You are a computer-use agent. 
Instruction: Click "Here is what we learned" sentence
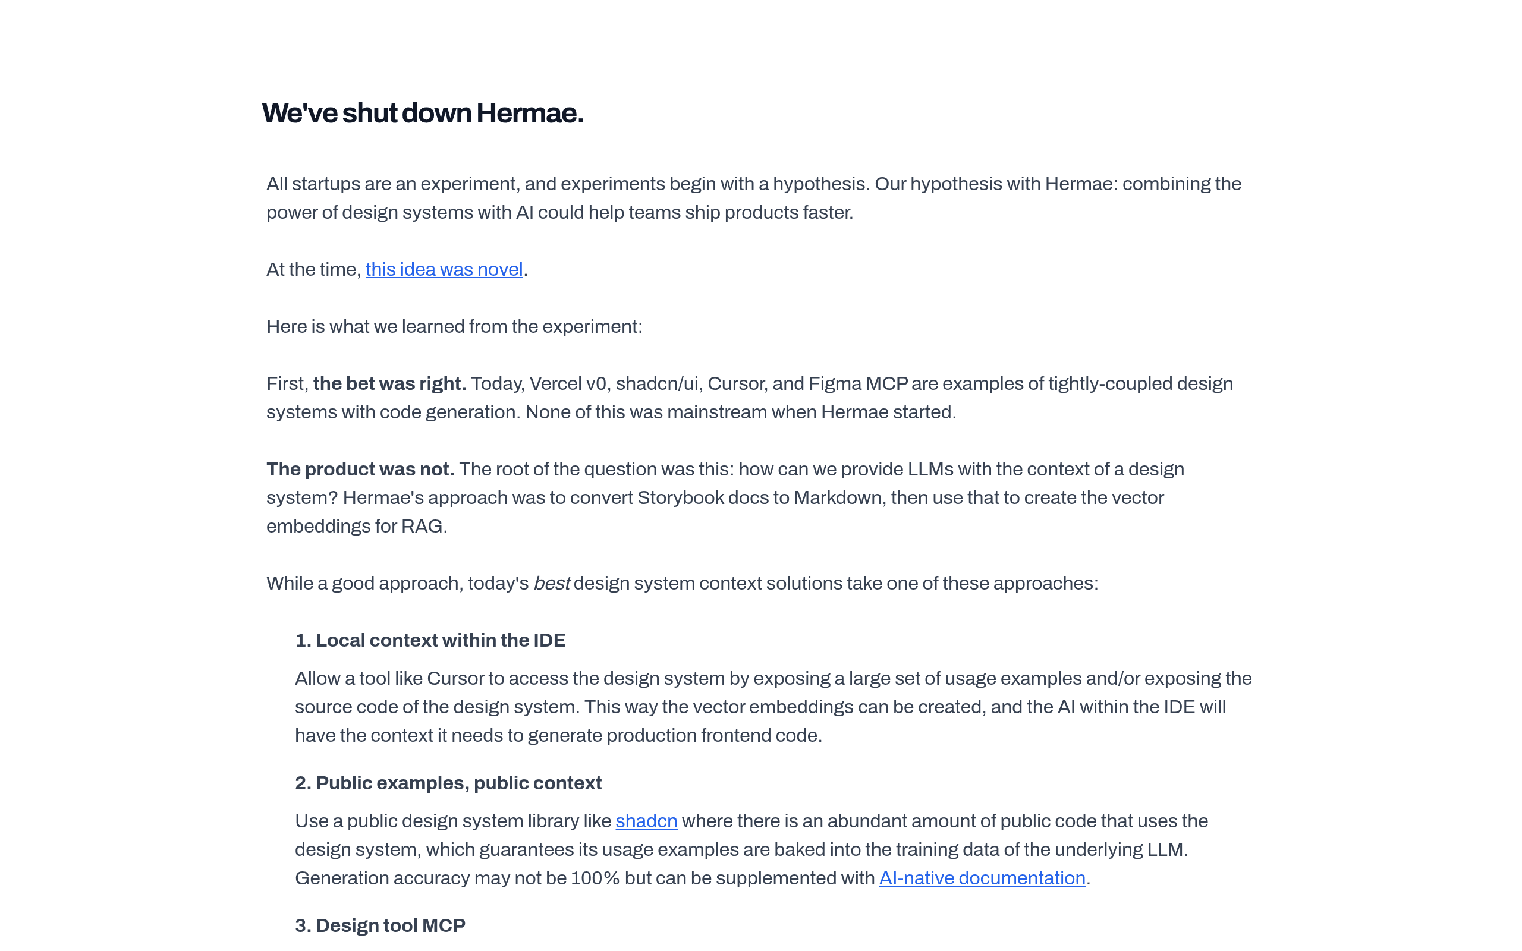coord(454,326)
